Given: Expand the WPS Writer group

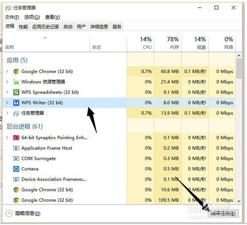Looking at the screenshot, I should (x=7, y=103).
